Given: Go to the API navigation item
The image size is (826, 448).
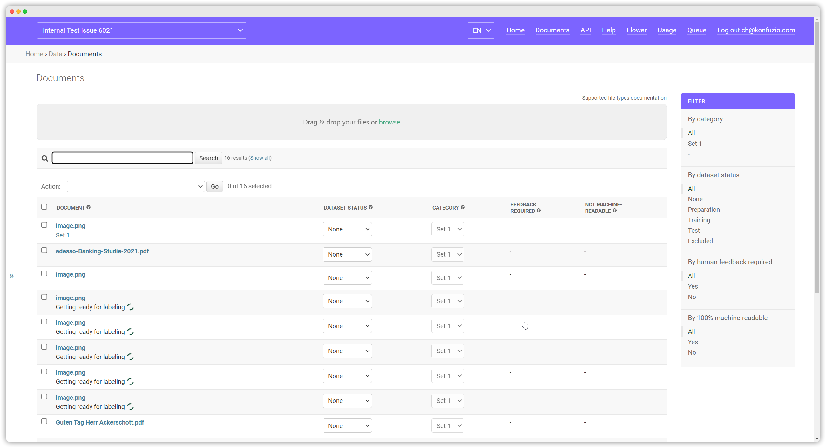Looking at the screenshot, I should click(586, 30).
